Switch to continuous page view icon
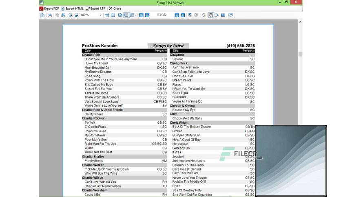Screen dimensions: 341x197 [x=126, y=15]
